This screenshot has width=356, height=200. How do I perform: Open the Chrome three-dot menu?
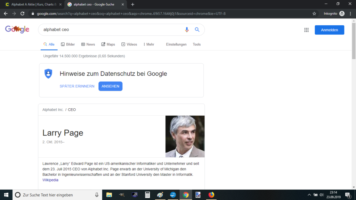(350, 14)
